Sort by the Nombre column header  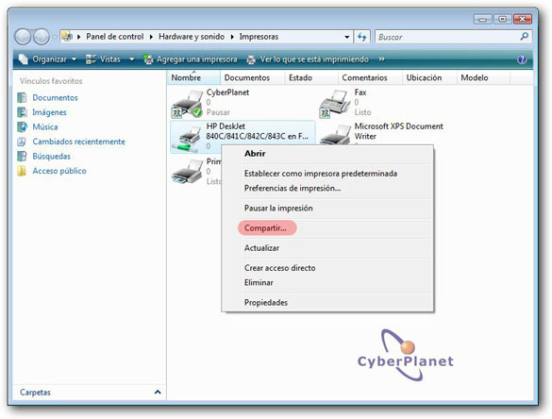pyautogui.click(x=194, y=77)
